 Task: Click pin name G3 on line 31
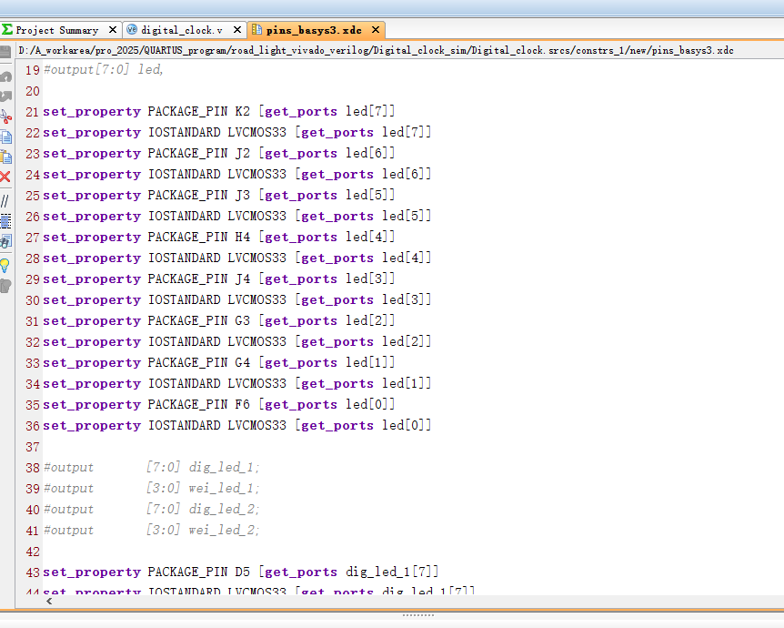point(243,320)
